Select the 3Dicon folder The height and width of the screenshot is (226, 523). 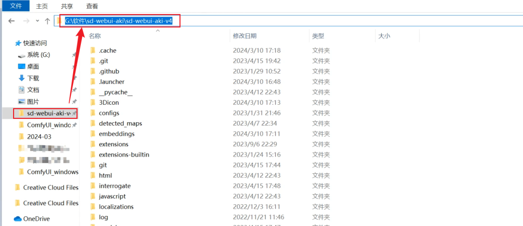[x=109, y=102]
